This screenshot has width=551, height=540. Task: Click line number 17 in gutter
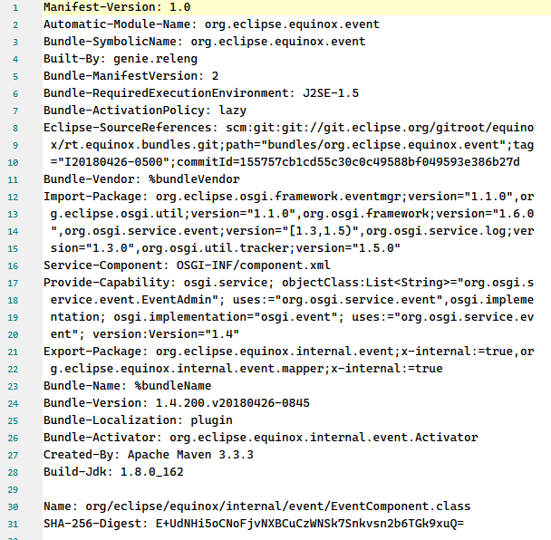[x=13, y=284]
